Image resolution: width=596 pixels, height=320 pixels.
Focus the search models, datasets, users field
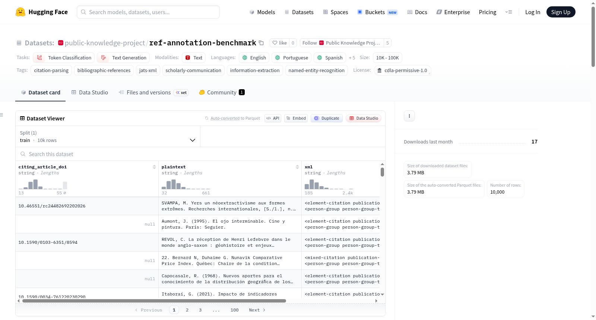(148, 12)
